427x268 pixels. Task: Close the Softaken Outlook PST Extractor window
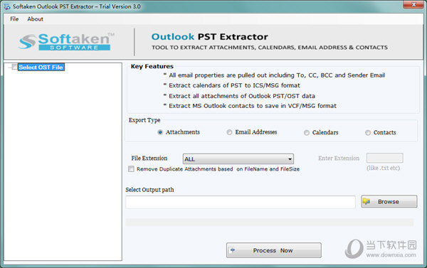pos(413,5)
